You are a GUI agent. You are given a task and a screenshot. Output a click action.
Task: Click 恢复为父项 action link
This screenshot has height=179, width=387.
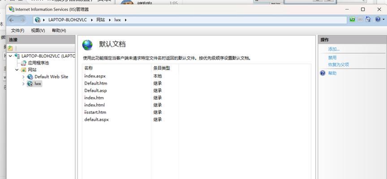coord(338,65)
